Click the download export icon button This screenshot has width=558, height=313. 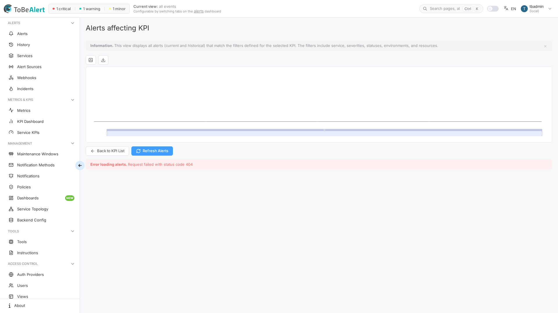(103, 60)
